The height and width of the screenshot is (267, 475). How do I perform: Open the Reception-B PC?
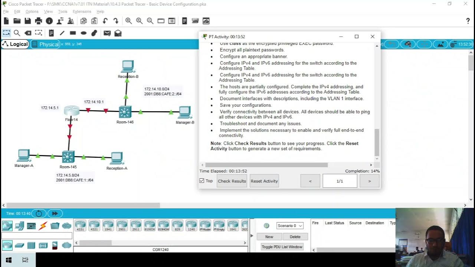(x=128, y=67)
